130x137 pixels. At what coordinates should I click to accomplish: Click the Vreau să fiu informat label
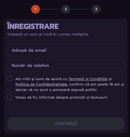point(61,97)
